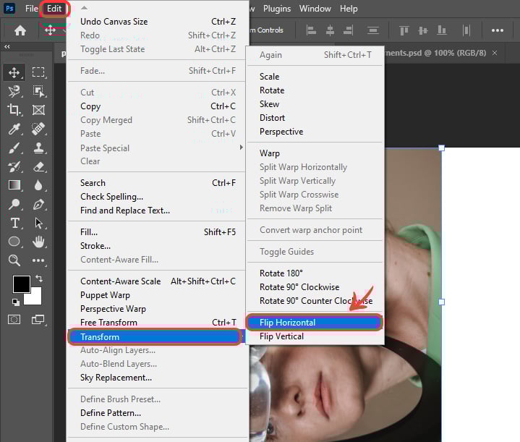
Task: Select the Clone Stamp tool
Action: point(38,148)
